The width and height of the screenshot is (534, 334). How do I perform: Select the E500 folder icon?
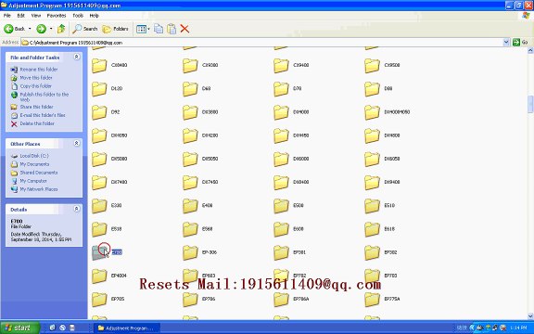pyautogui.click(x=281, y=206)
